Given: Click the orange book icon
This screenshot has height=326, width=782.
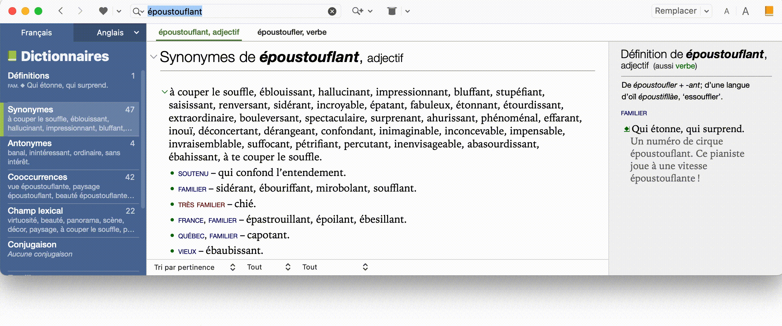Looking at the screenshot, I should click(769, 11).
